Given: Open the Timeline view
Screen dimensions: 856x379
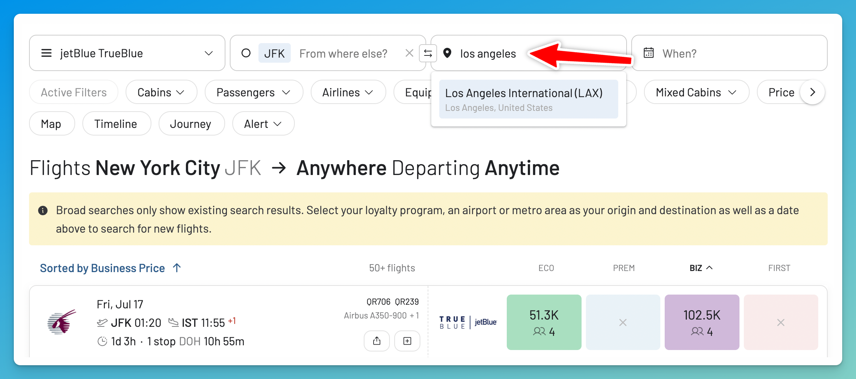Looking at the screenshot, I should coord(116,124).
